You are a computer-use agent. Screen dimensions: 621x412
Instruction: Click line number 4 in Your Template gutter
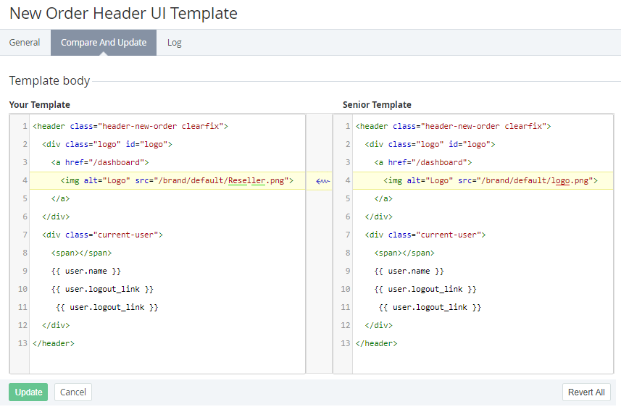[25, 180]
